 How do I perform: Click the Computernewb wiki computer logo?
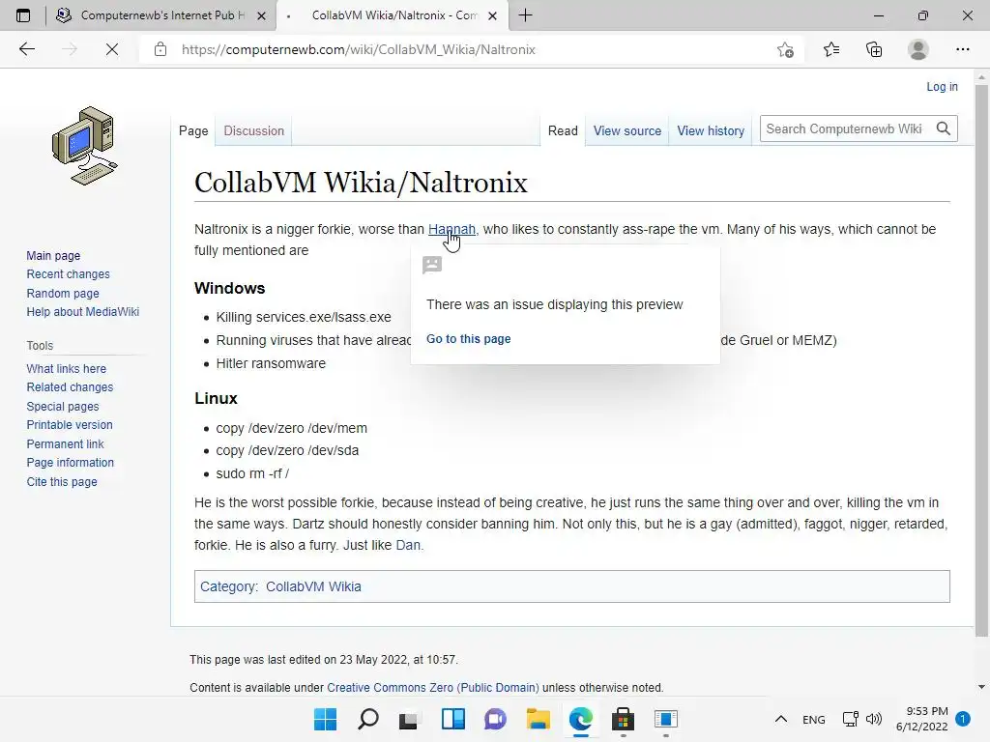coord(85,146)
